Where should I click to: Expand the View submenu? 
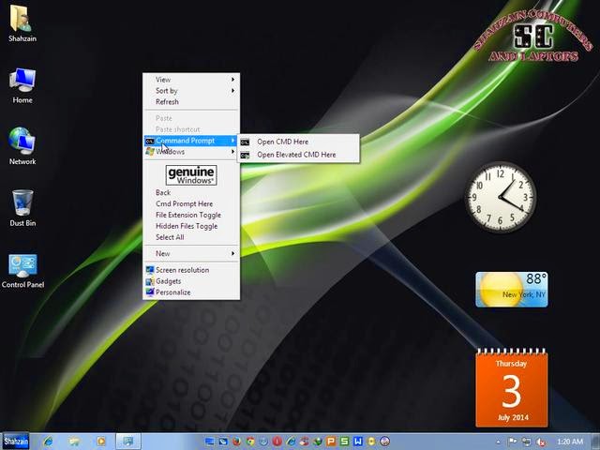[x=191, y=80]
